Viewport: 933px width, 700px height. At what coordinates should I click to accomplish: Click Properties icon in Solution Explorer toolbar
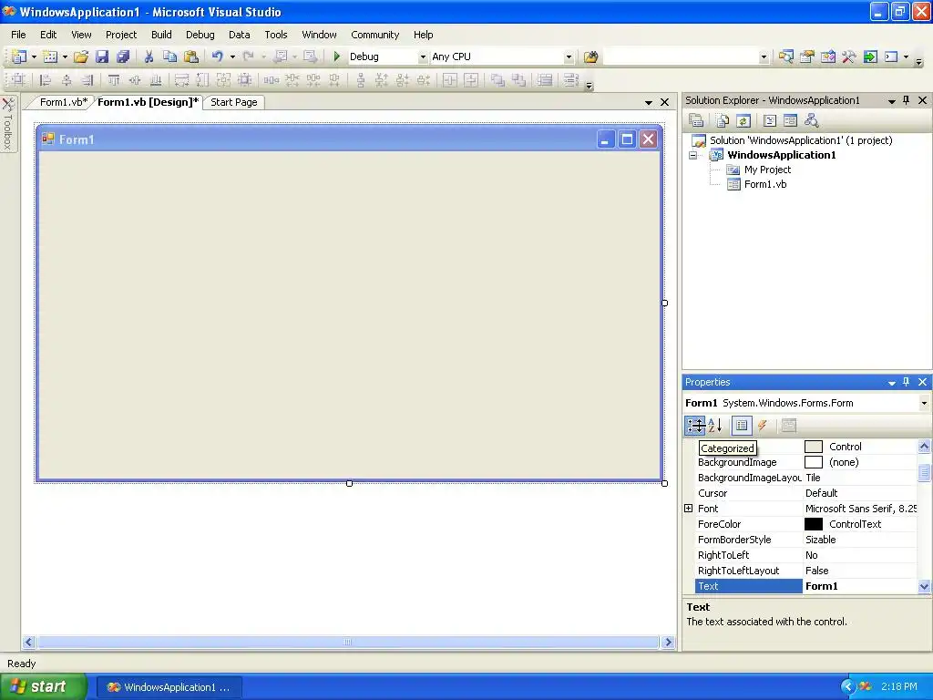pyautogui.click(x=696, y=121)
